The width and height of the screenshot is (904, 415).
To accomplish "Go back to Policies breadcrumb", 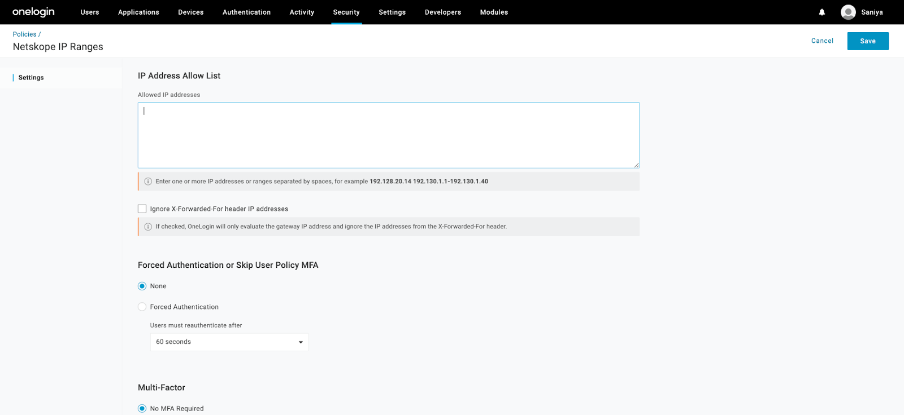I will click(x=25, y=34).
